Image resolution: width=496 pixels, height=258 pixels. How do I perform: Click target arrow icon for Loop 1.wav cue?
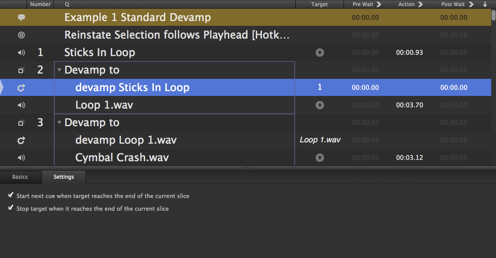coord(319,105)
